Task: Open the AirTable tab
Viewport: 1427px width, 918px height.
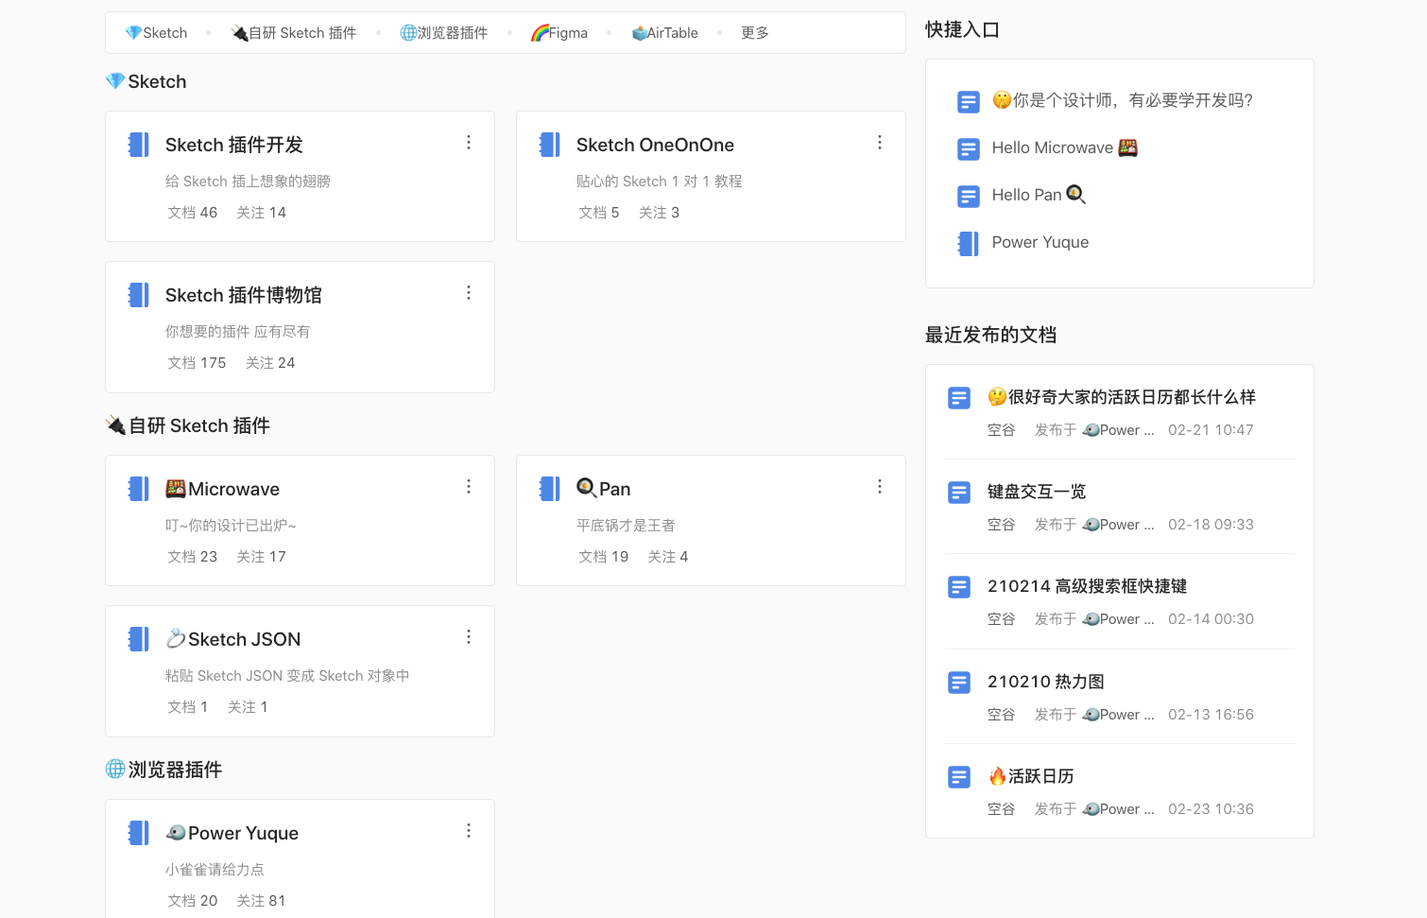Action: pos(664,33)
